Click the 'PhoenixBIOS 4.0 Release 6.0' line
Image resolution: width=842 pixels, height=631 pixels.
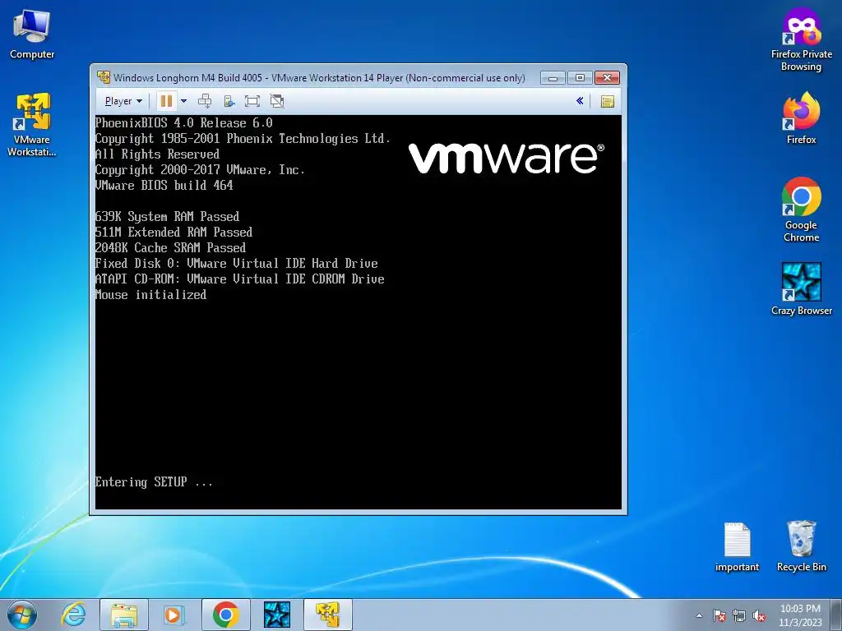(183, 123)
